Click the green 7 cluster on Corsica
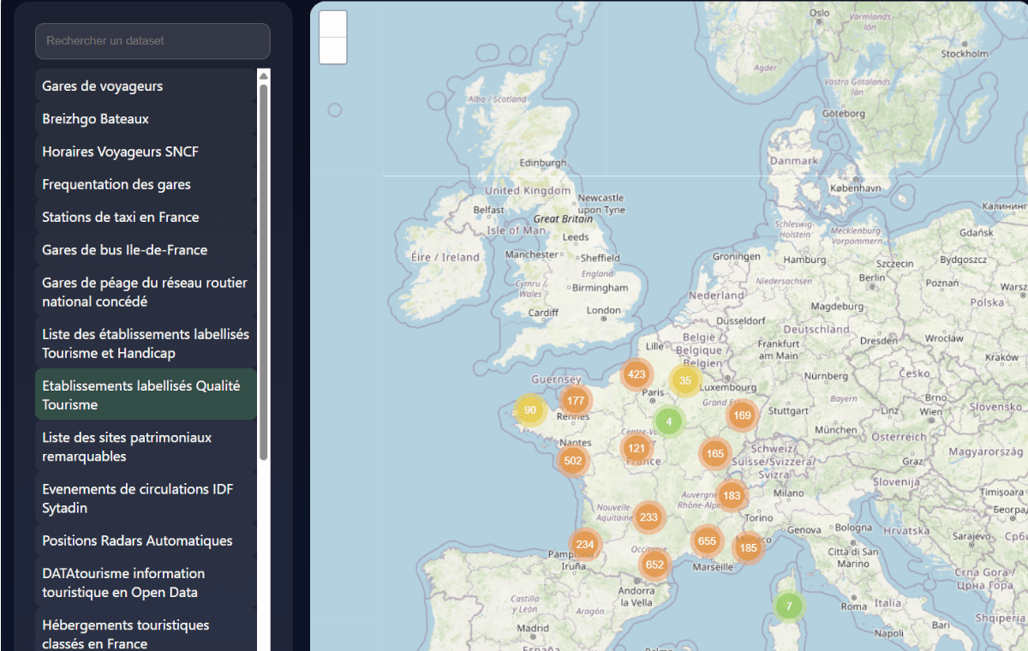Viewport: 1028px width, 651px height. click(789, 606)
